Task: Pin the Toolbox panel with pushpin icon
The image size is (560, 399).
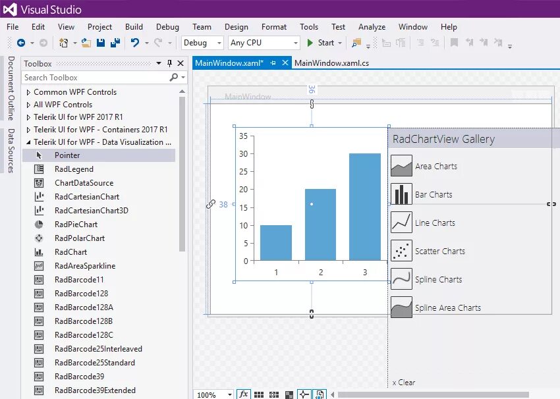Action: [x=169, y=63]
